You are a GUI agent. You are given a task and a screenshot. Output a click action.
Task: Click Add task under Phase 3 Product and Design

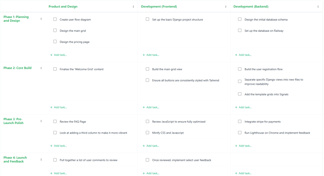point(58,146)
